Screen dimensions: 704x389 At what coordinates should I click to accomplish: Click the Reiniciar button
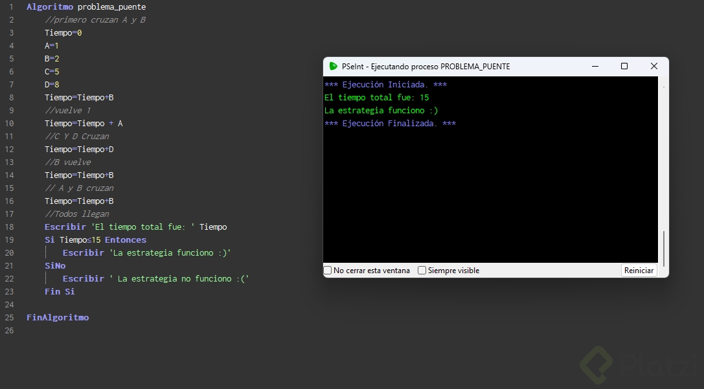tap(639, 271)
